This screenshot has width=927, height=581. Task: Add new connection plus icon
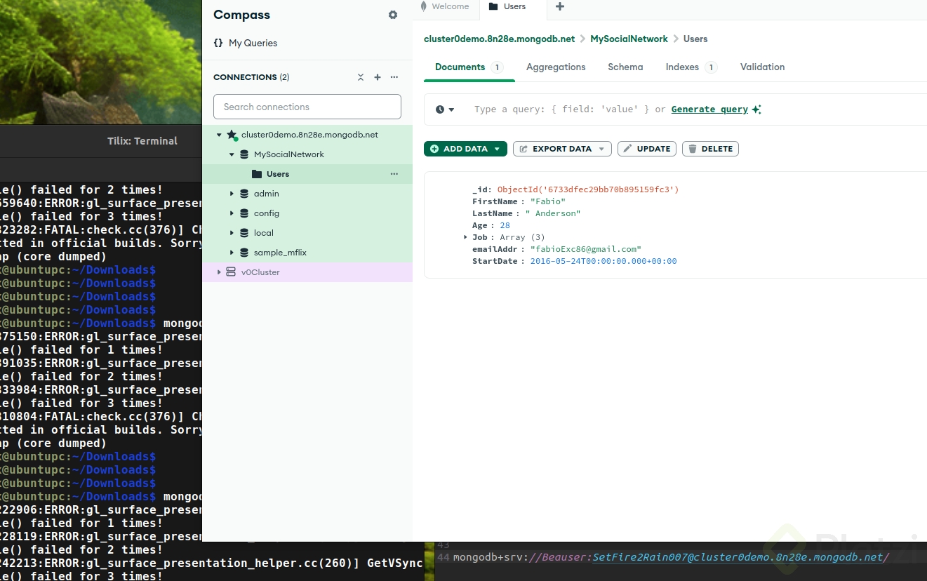coord(378,77)
